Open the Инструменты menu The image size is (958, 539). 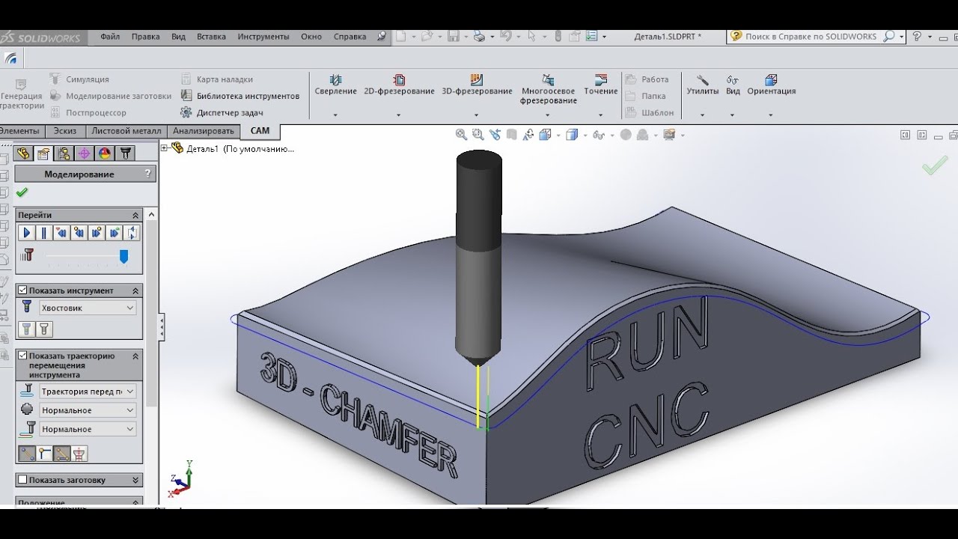tap(263, 37)
